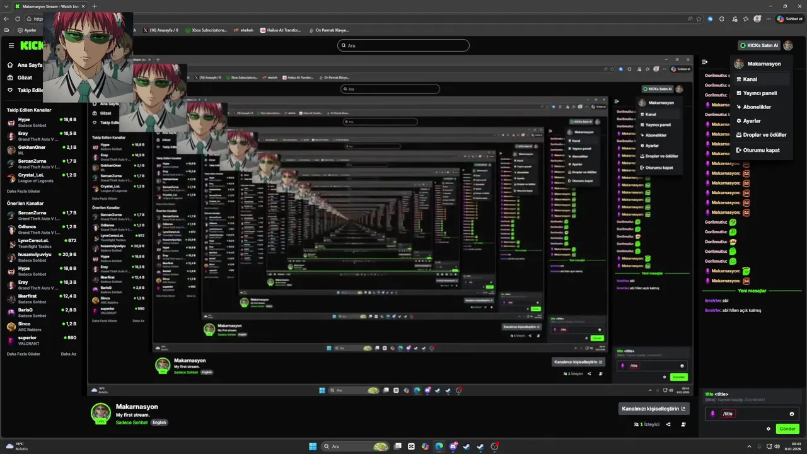
Task: Open Odisnos recommended channel
Action: (x=42, y=230)
